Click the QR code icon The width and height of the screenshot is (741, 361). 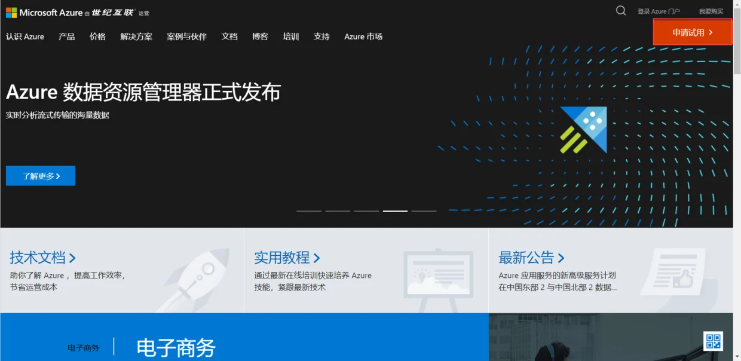tap(714, 341)
